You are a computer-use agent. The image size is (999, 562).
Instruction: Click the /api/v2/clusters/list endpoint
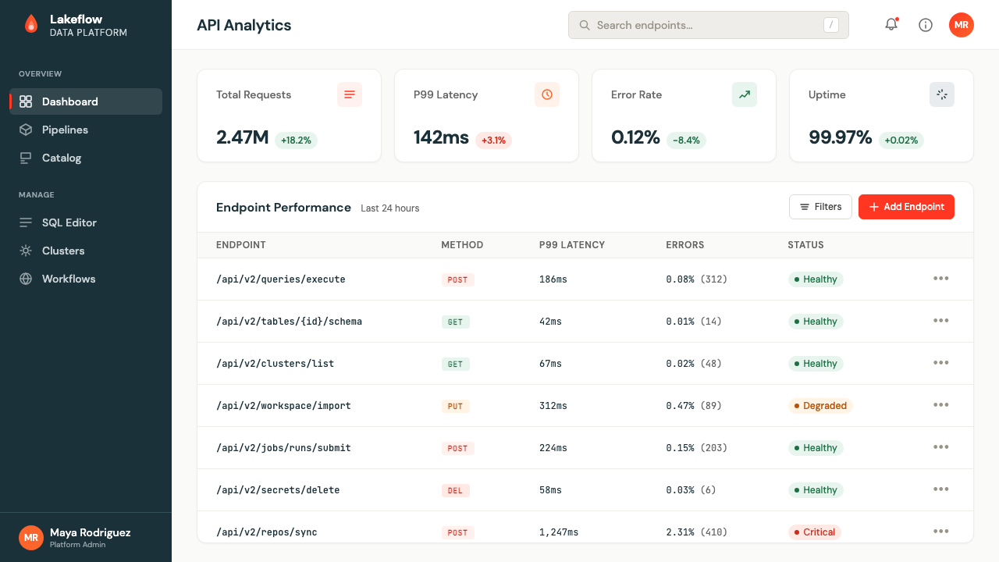(x=275, y=364)
